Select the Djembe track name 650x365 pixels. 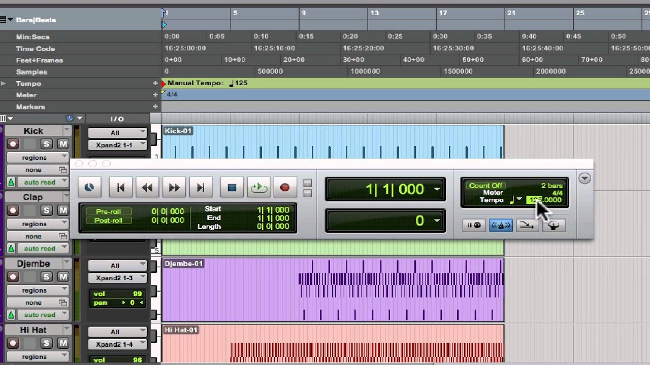tap(34, 264)
